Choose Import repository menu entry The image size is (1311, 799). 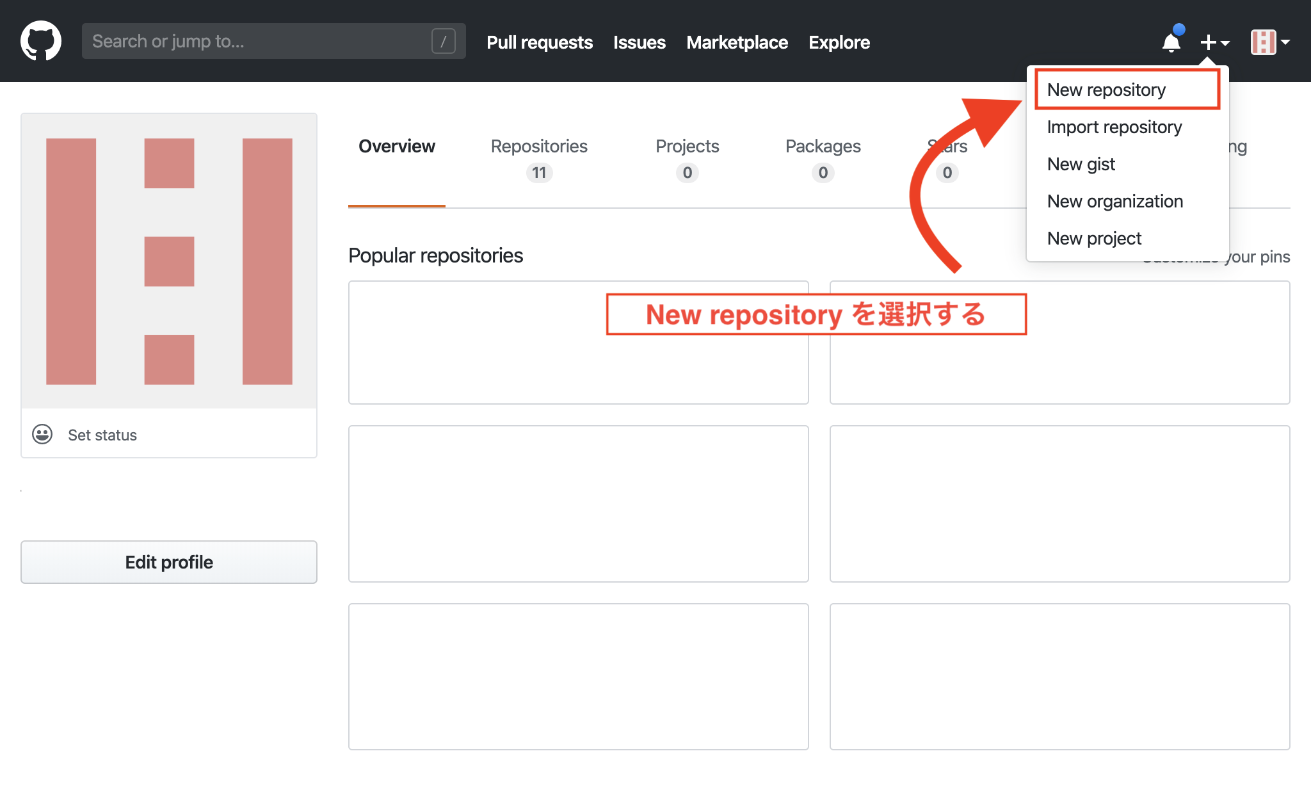(x=1114, y=127)
